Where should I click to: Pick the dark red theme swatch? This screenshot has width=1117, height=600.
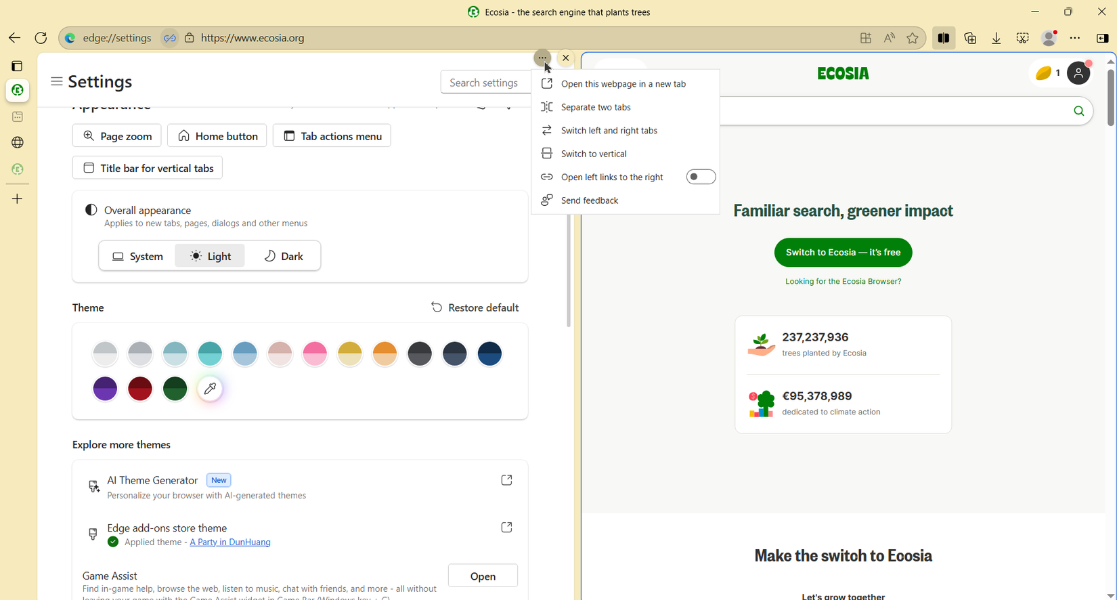[140, 389]
